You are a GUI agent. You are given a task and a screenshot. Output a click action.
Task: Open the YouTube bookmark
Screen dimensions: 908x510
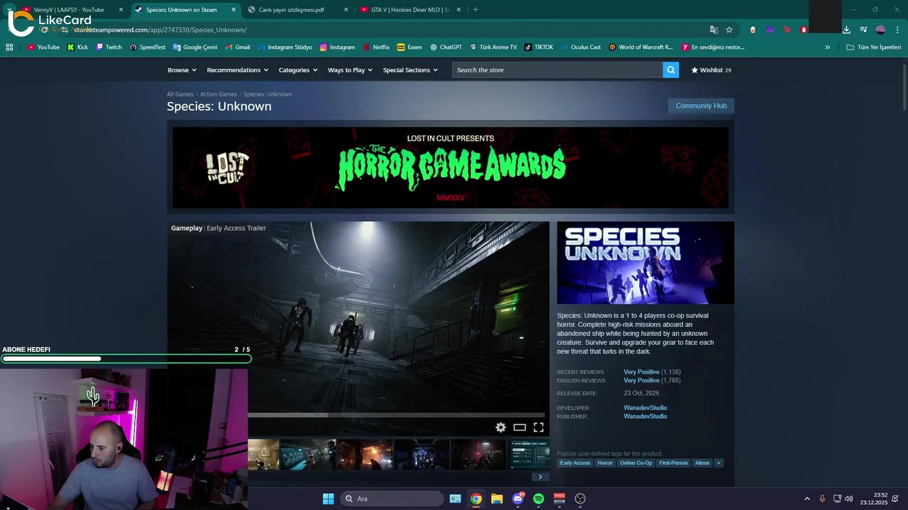(43, 47)
